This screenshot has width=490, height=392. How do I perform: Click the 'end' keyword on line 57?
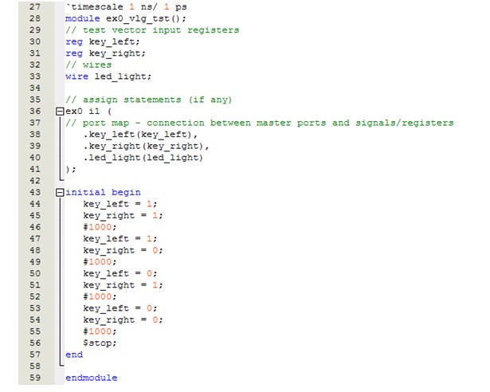pyautogui.click(x=74, y=355)
